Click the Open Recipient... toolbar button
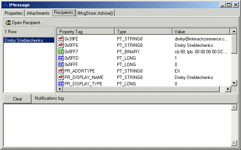The height and width of the screenshot is (150, 241). pos(25,23)
